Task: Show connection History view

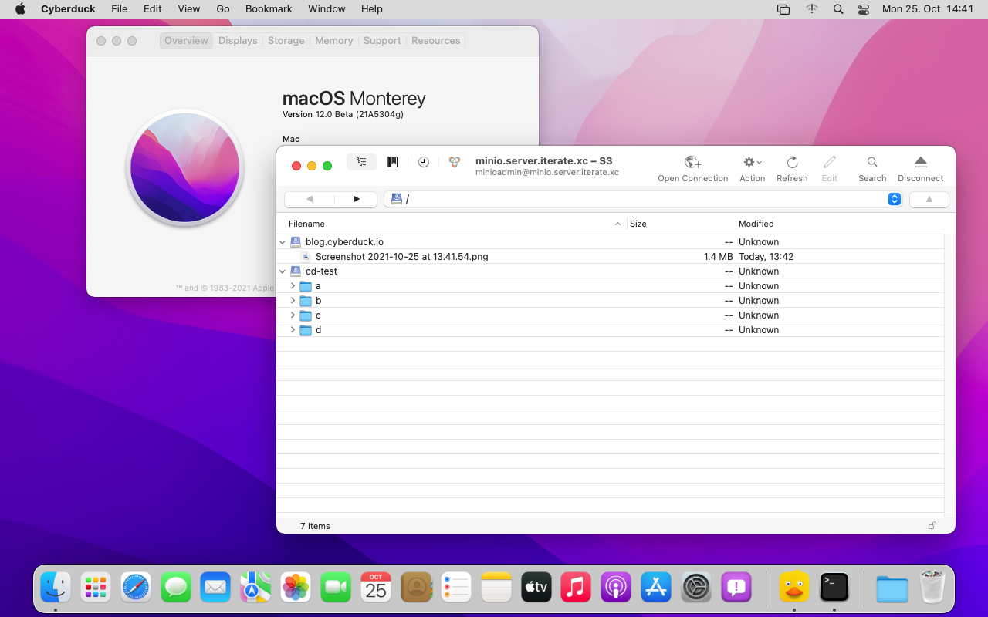Action: pos(424,162)
